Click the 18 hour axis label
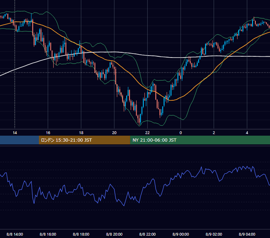The width and height of the screenshot is (270, 238). point(81,133)
